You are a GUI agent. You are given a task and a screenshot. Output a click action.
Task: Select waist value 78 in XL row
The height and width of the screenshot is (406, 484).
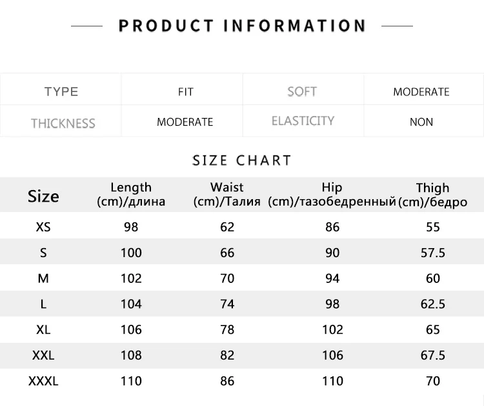(x=227, y=330)
